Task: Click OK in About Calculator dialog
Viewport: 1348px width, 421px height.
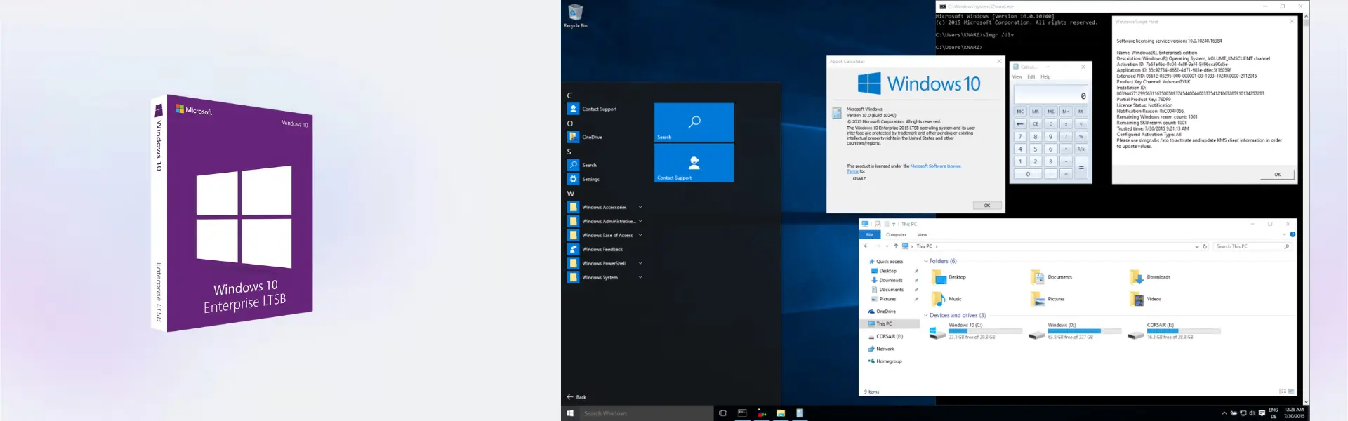Action: (x=986, y=206)
